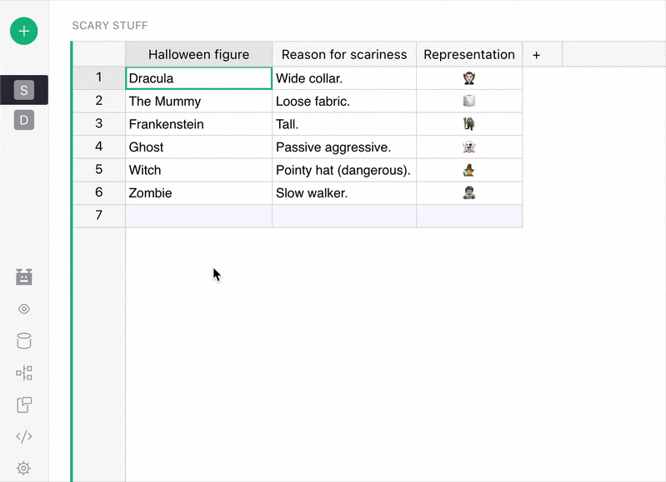
Task: Click the overlapping pages sidebar icon
Action: coord(24,405)
